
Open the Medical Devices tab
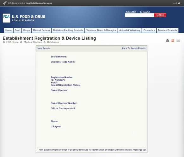click(41, 30)
